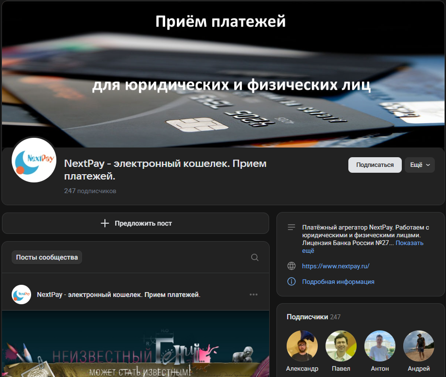Viewport: 446px width, 377px height.
Task: Open the Подписчики 247 list header
Action: point(313,317)
